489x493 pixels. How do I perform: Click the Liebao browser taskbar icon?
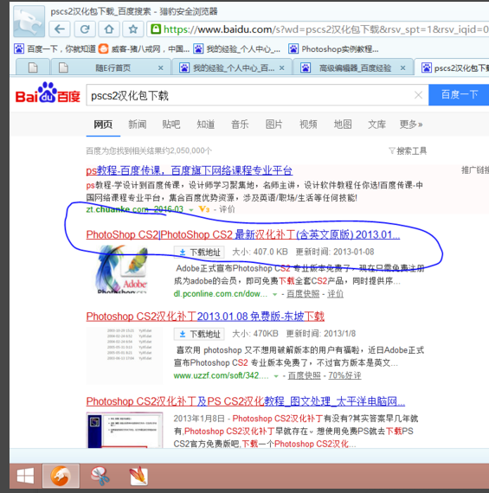(x=61, y=476)
